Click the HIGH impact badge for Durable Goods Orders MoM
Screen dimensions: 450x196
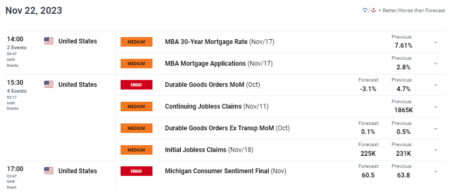137,85
